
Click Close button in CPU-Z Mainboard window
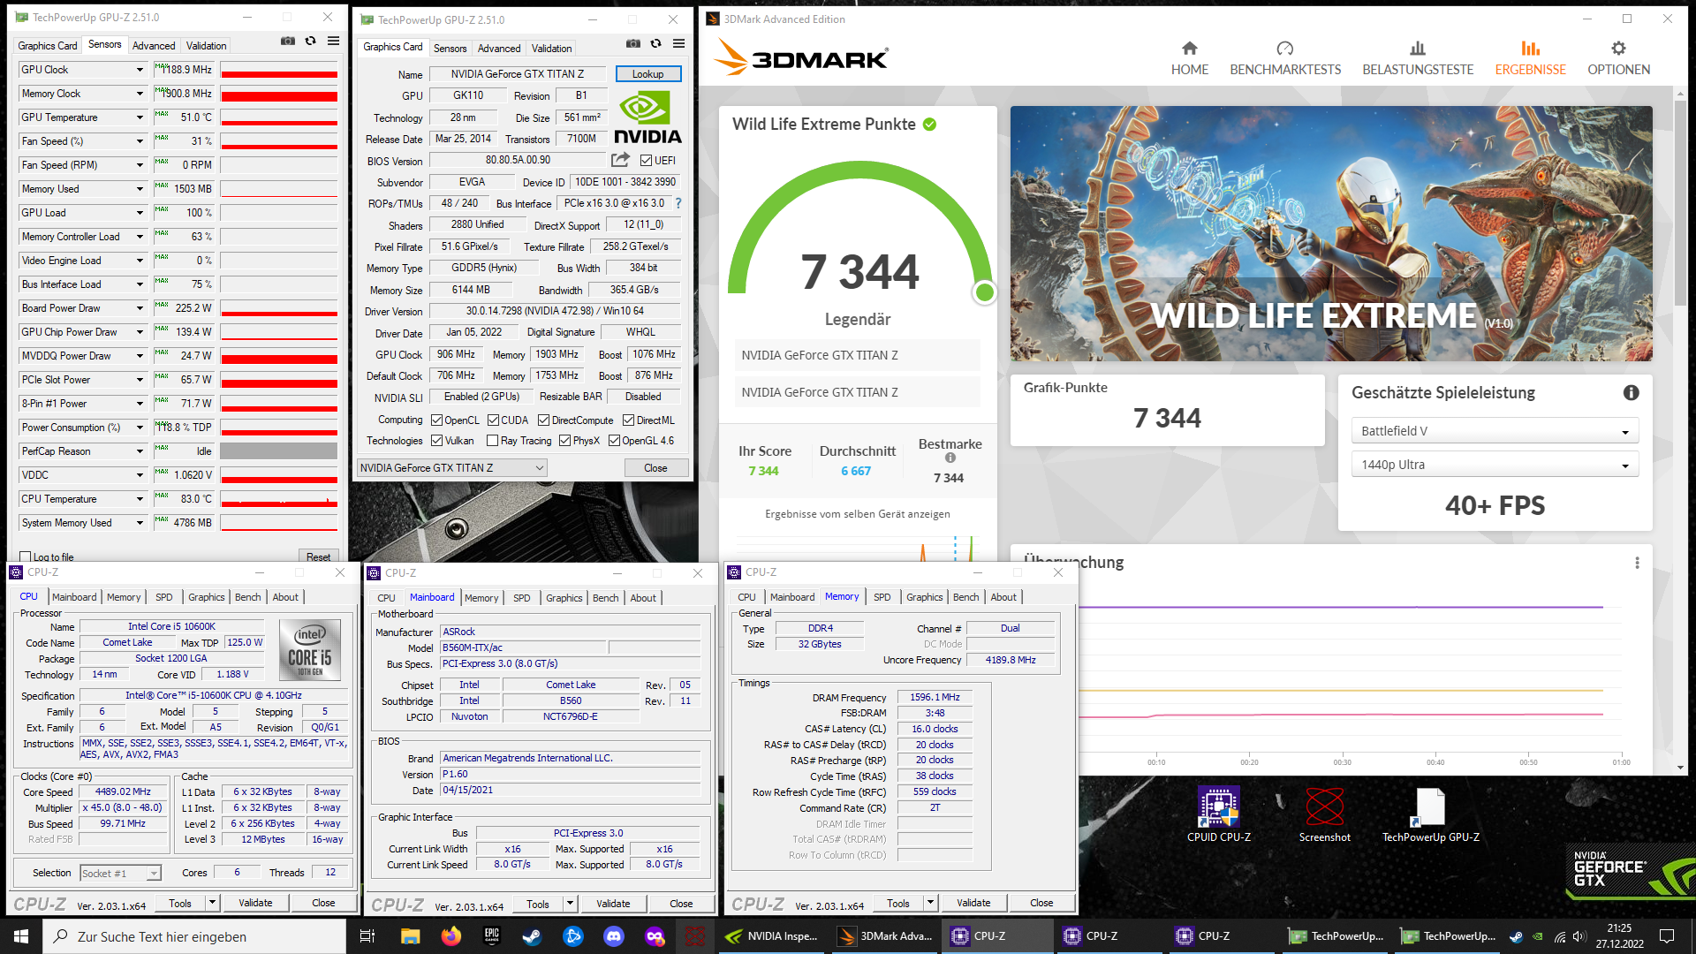tap(681, 904)
